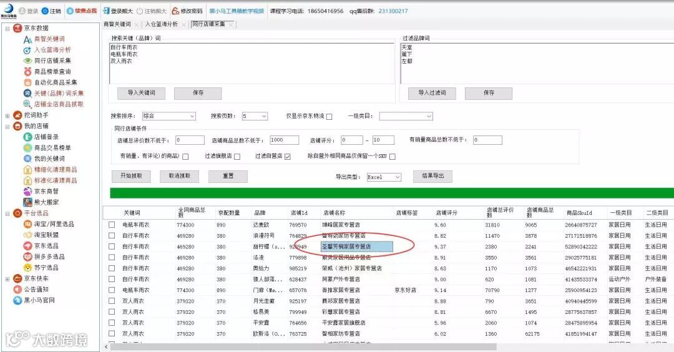Click the horizontal scrollbar under the table
674x352 pixels.
click(x=303, y=346)
